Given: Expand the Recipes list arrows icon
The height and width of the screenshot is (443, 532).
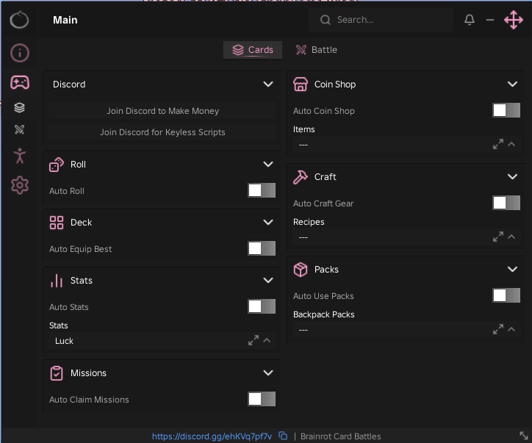Looking at the screenshot, I should point(498,237).
